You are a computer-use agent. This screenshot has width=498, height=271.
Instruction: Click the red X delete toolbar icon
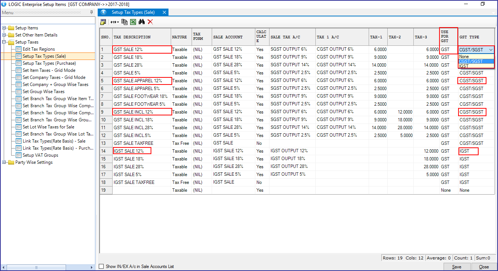(x=150, y=22)
